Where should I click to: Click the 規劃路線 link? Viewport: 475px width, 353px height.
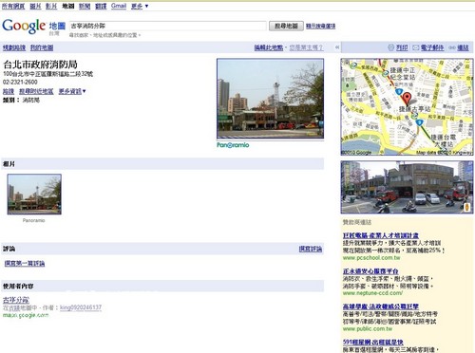(x=14, y=47)
